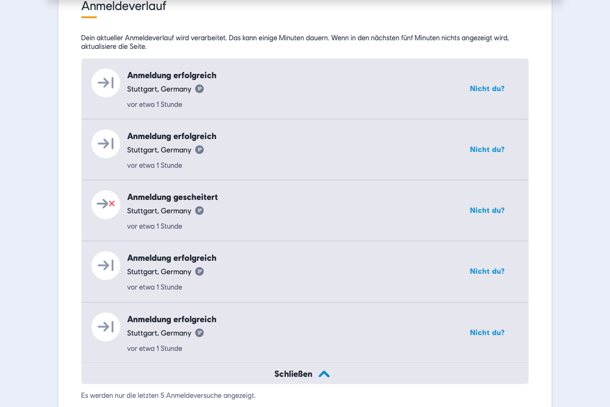Show IP badge of the fourth login entry

199,271
